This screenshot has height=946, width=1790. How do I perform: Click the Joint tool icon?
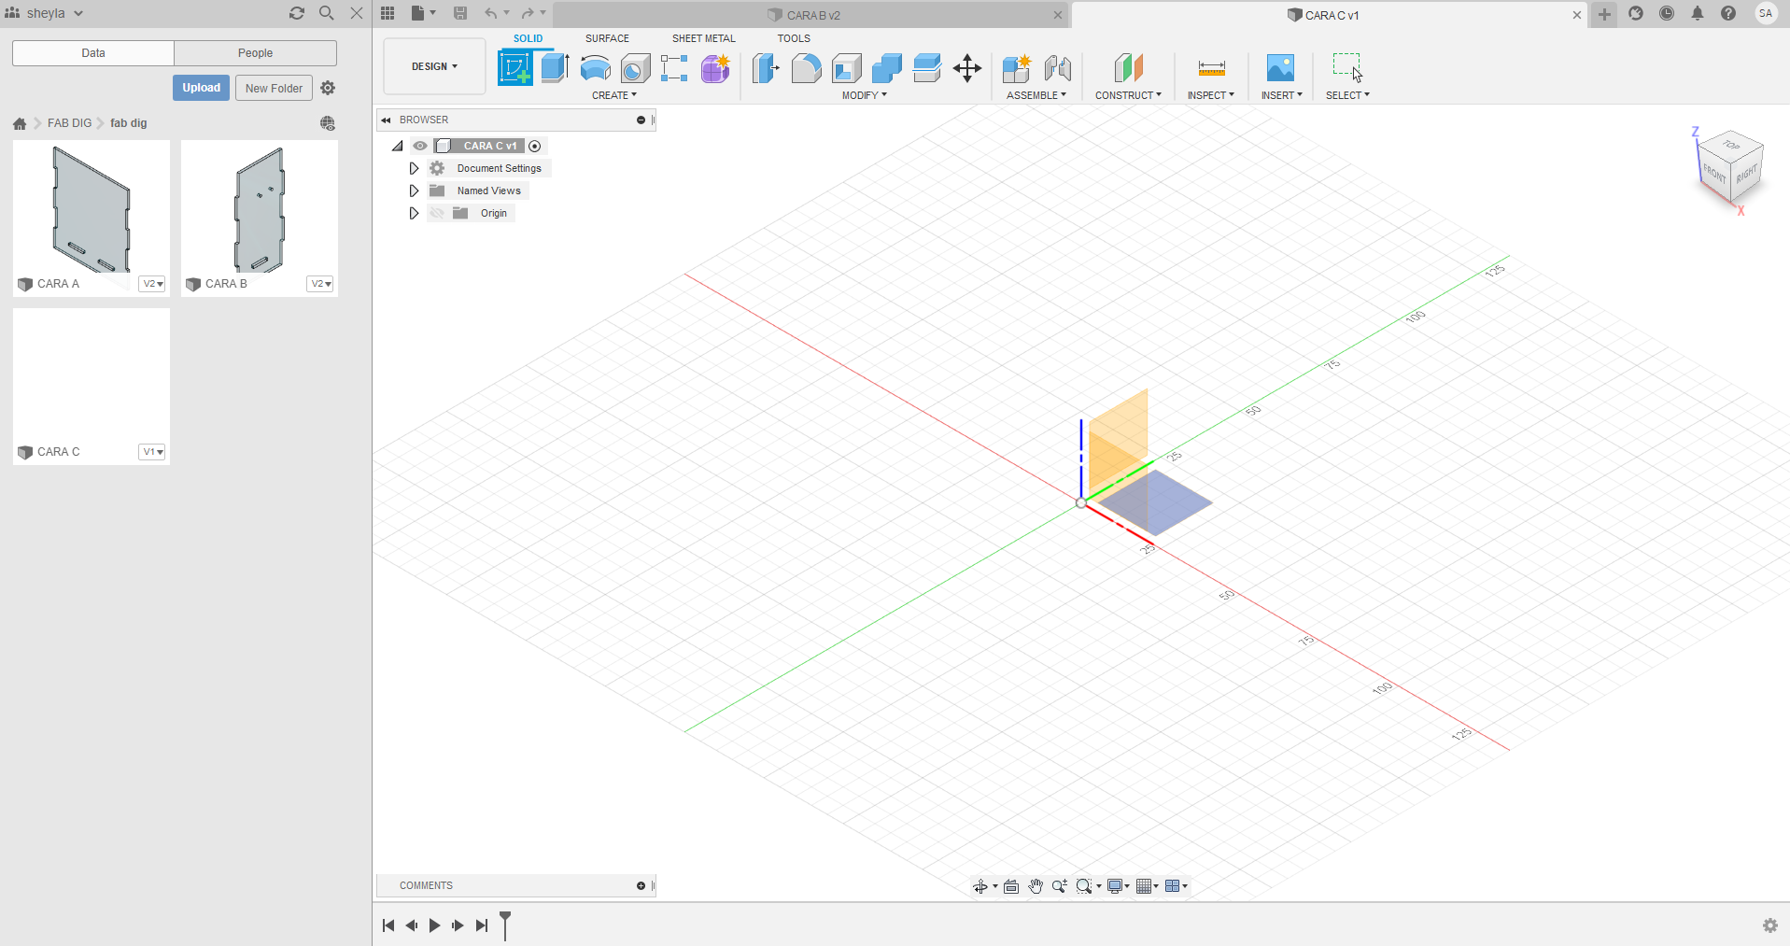click(1058, 68)
